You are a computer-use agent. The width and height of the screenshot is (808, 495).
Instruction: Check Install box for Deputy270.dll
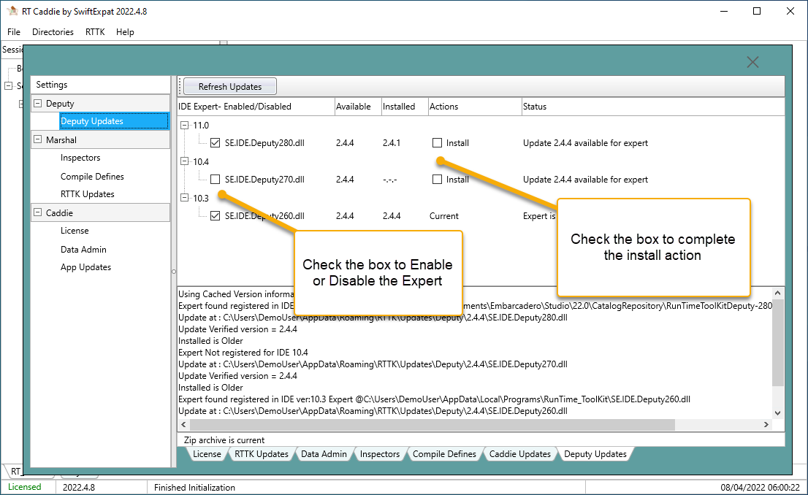point(437,180)
